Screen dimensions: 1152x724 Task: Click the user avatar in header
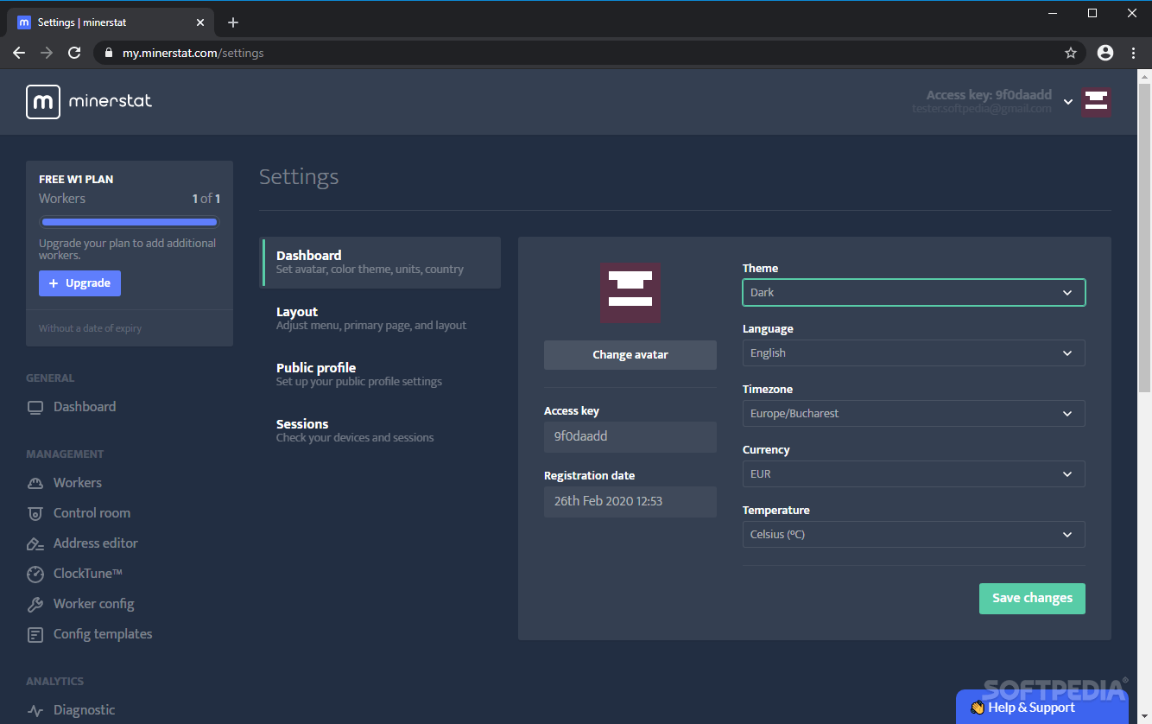point(1097,101)
